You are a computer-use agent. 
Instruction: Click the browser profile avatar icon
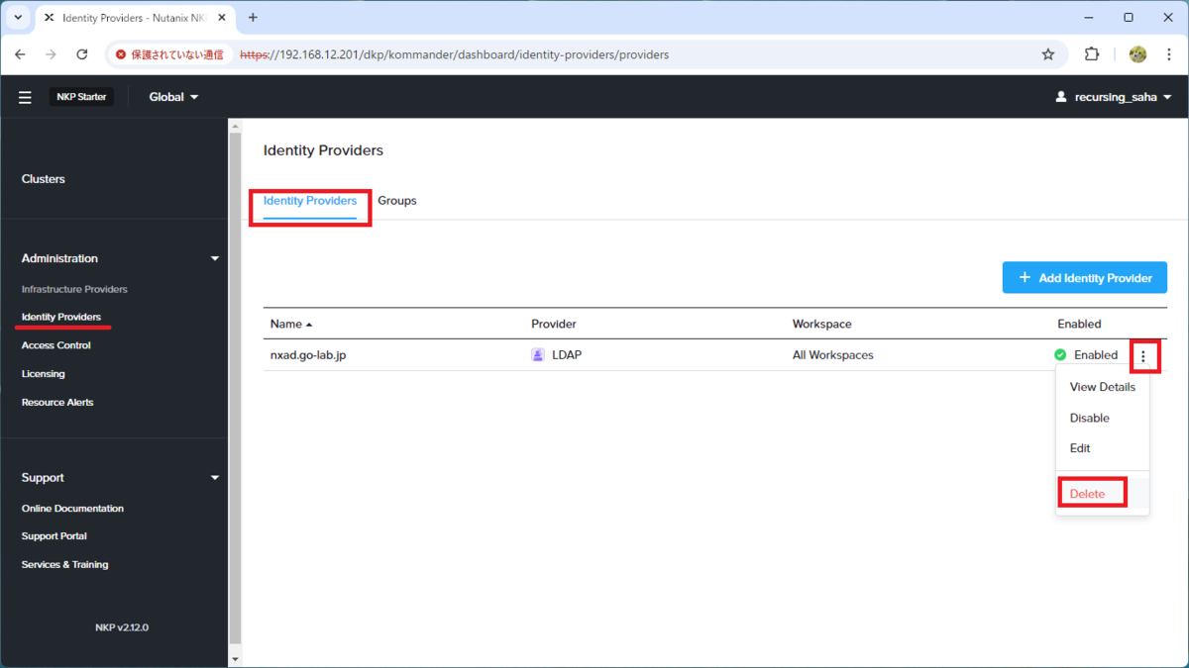point(1137,54)
